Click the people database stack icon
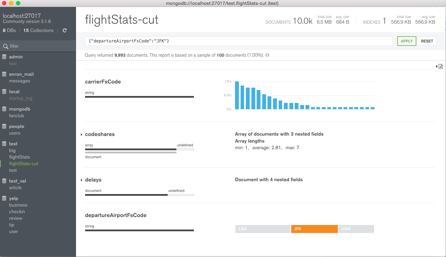 tap(4, 126)
